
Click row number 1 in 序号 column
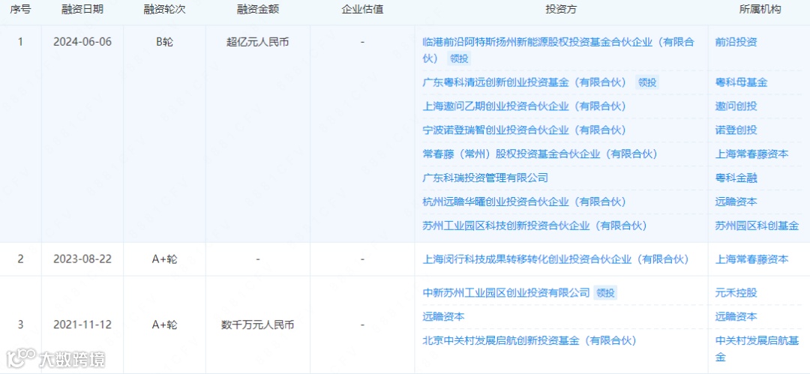point(21,43)
